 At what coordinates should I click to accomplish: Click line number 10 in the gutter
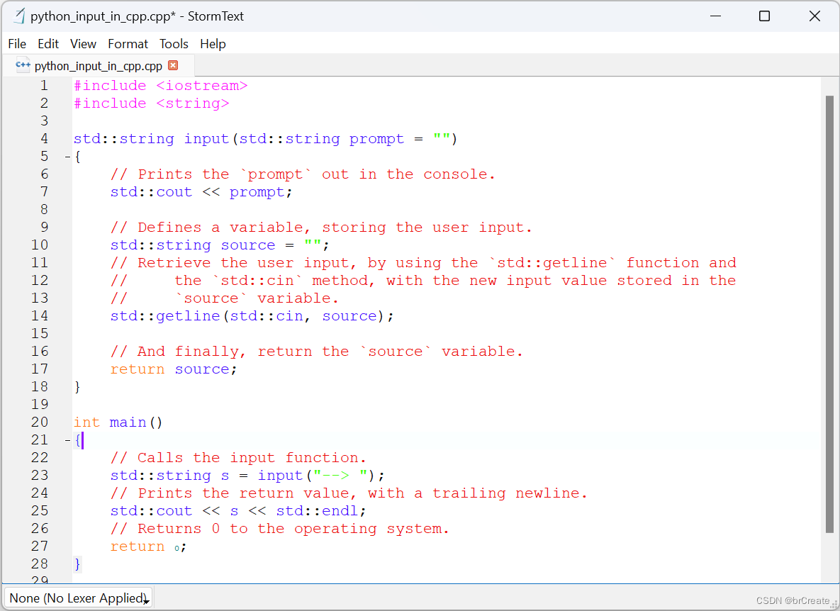[x=40, y=245]
